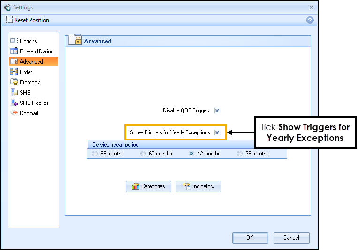Open the Categories button
The image size is (358, 250).
point(148,186)
